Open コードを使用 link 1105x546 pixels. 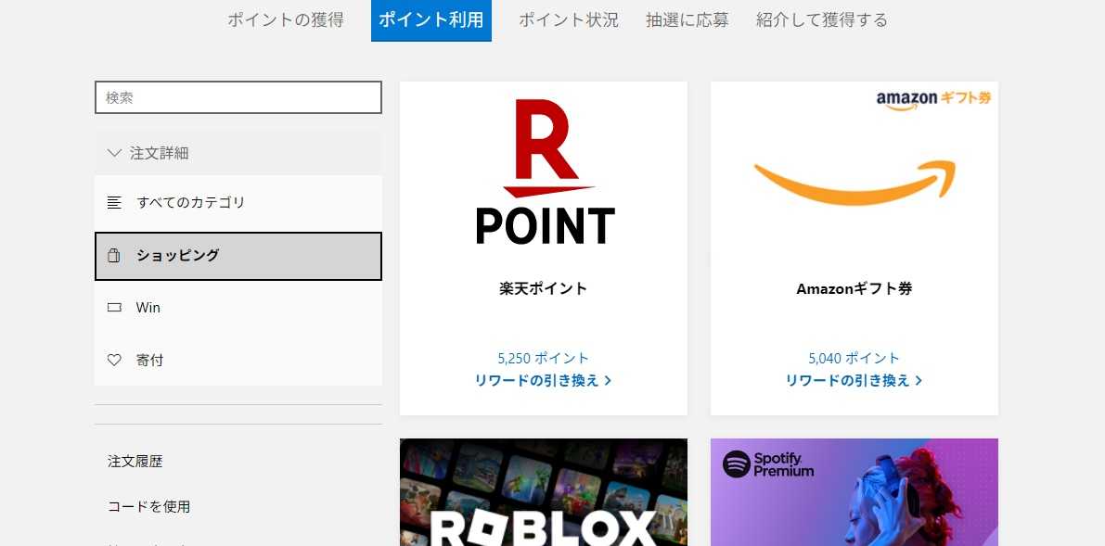point(148,506)
